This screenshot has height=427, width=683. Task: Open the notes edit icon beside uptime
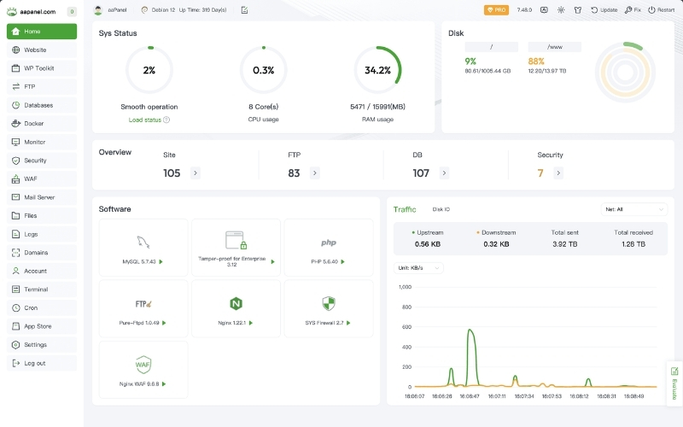coord(245,10)
